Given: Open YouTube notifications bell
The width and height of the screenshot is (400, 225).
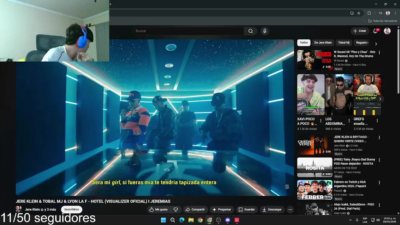Looking at the screenshot, I should coord(375,31).
